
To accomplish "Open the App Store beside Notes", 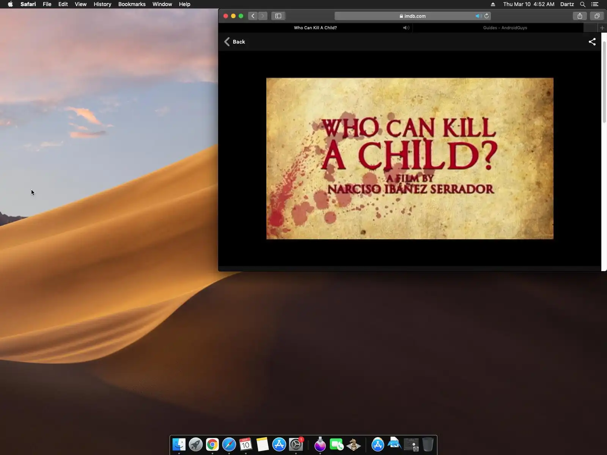I will click(279, 444).
